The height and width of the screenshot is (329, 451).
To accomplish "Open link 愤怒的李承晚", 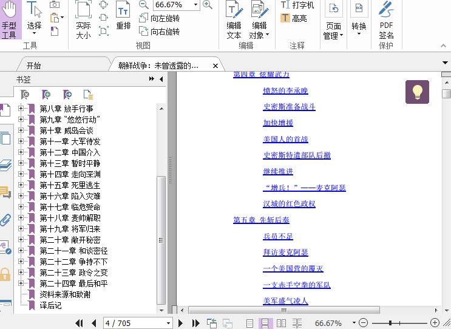I will (285, 91).
